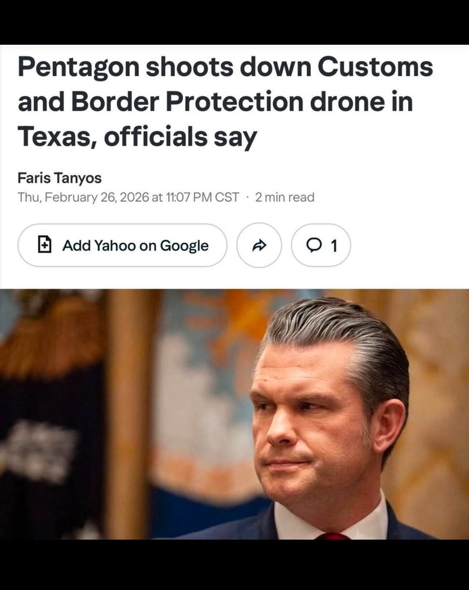
Task: Click the comment count number 1
Action: click(x=333, y=245)
